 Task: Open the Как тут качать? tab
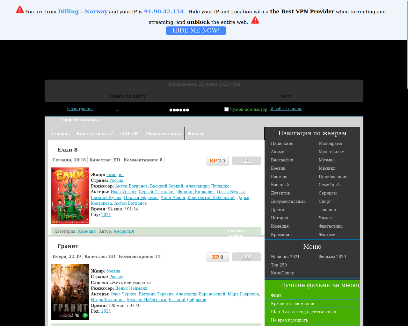(x=95, y=133)
